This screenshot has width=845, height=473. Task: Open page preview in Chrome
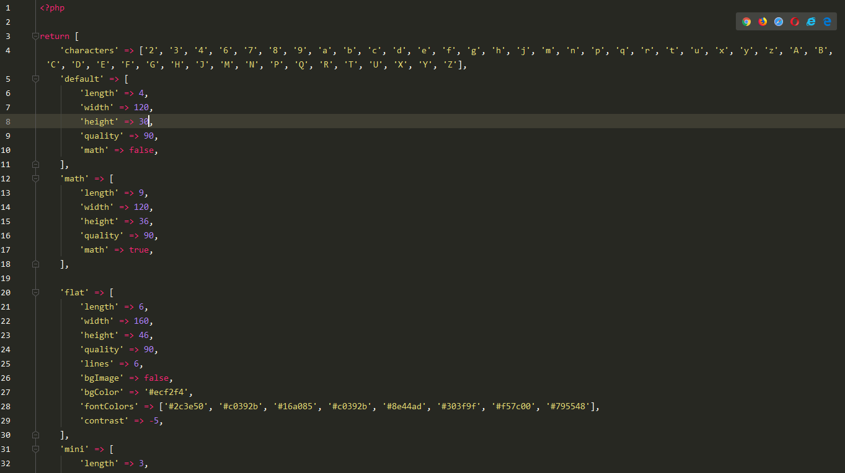[746, 21]
